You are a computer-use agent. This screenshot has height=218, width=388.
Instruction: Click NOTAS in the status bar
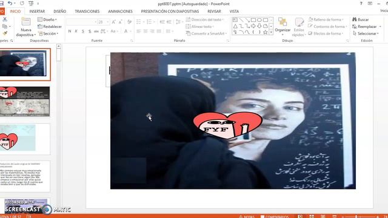click(x=247, y=217)
